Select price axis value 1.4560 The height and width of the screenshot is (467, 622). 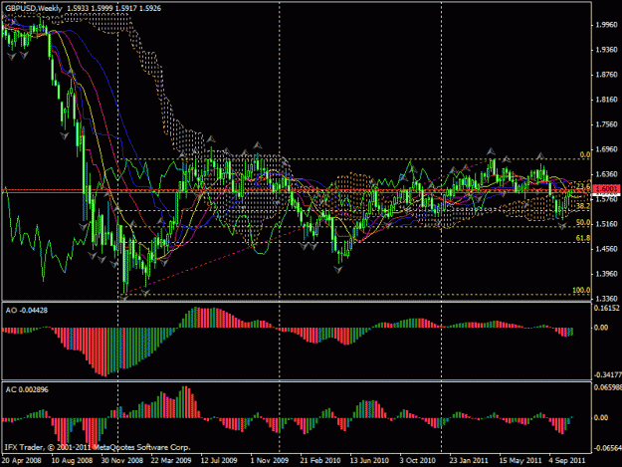click(x=607, y=249)
